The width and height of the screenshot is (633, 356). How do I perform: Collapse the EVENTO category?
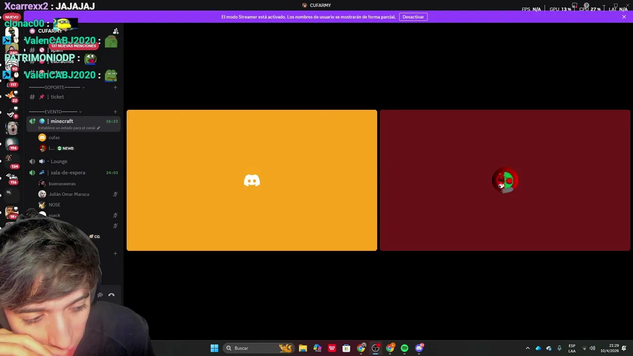click(55, 112)
